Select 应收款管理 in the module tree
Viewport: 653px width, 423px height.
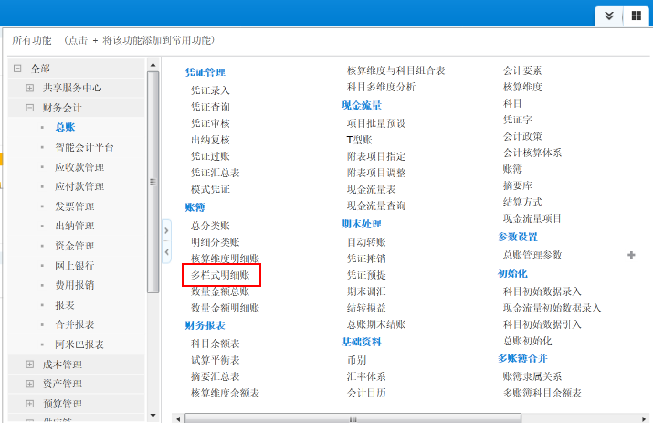(x=79, y=167)
